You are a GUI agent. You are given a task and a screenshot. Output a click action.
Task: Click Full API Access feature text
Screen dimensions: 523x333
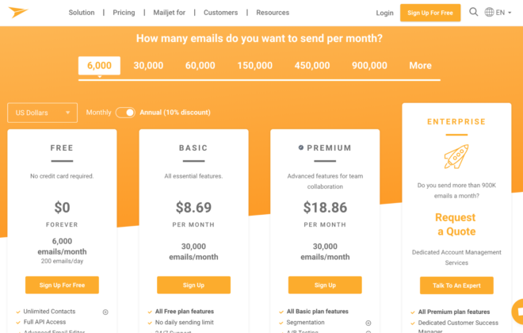tap(44, 322)
